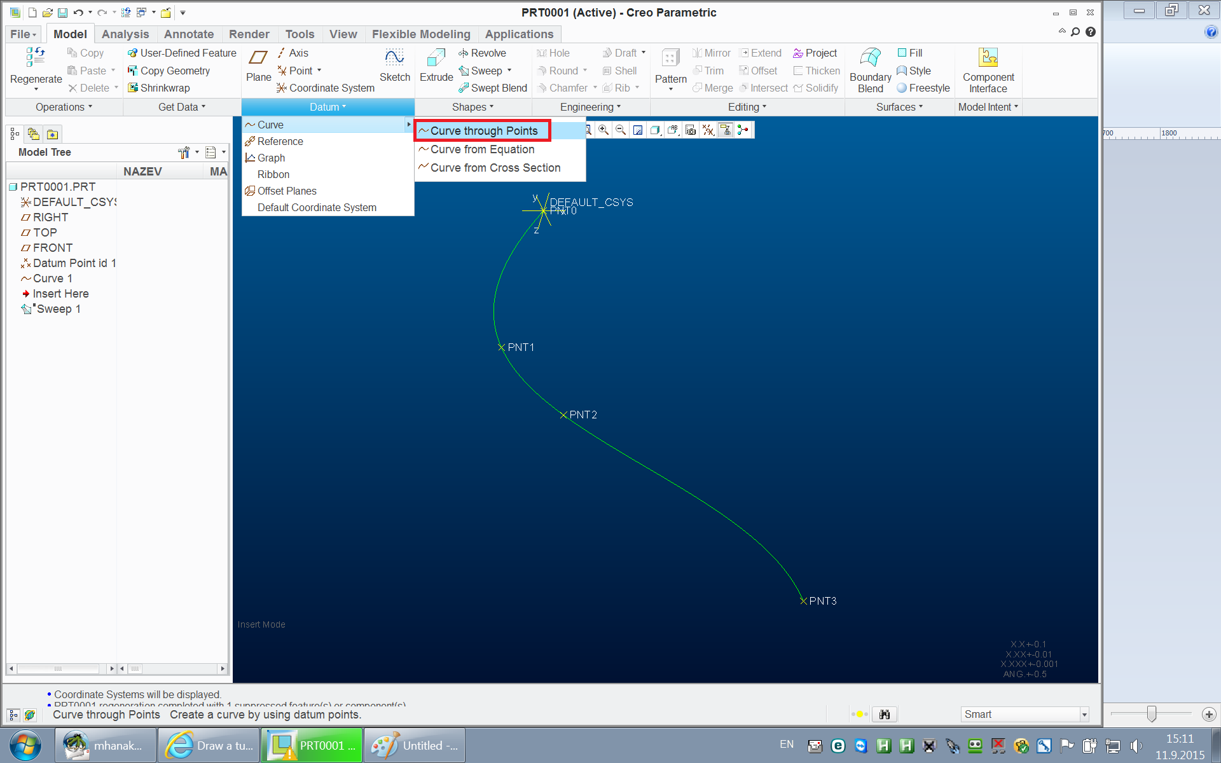Expand the Engineering group dropdown
The image size is (1221, 763).
pyautogui.click(x=590, y=107)
